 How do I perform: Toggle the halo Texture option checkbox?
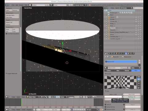point(105,105)
